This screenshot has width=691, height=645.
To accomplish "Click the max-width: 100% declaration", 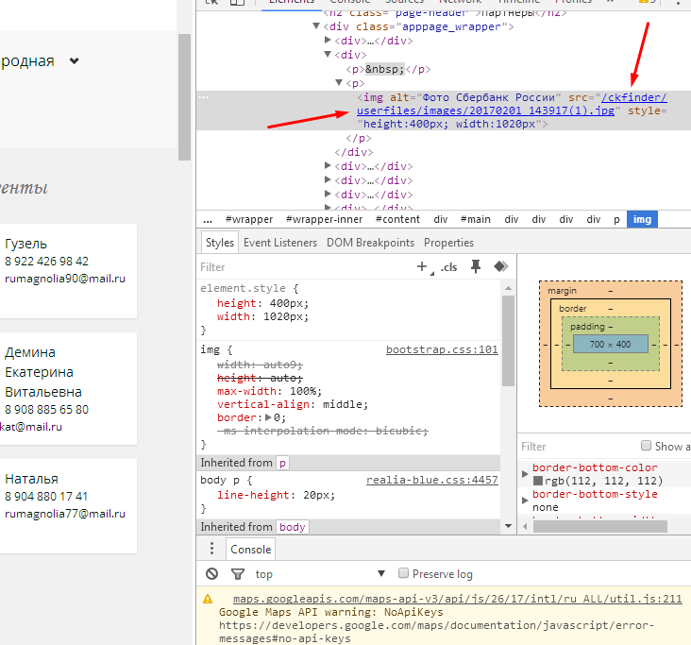I will 269,391.
